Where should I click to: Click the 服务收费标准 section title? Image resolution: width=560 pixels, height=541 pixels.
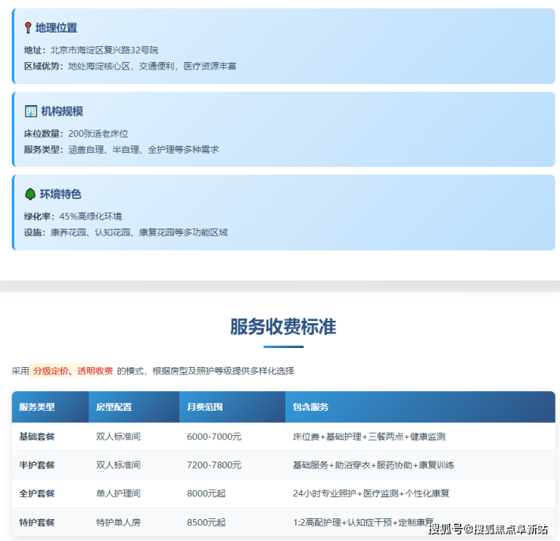(x=283, y=327)
